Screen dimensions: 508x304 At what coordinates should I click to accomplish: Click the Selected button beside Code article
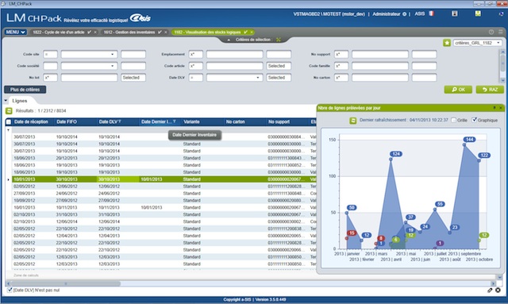tap(279, 66)
